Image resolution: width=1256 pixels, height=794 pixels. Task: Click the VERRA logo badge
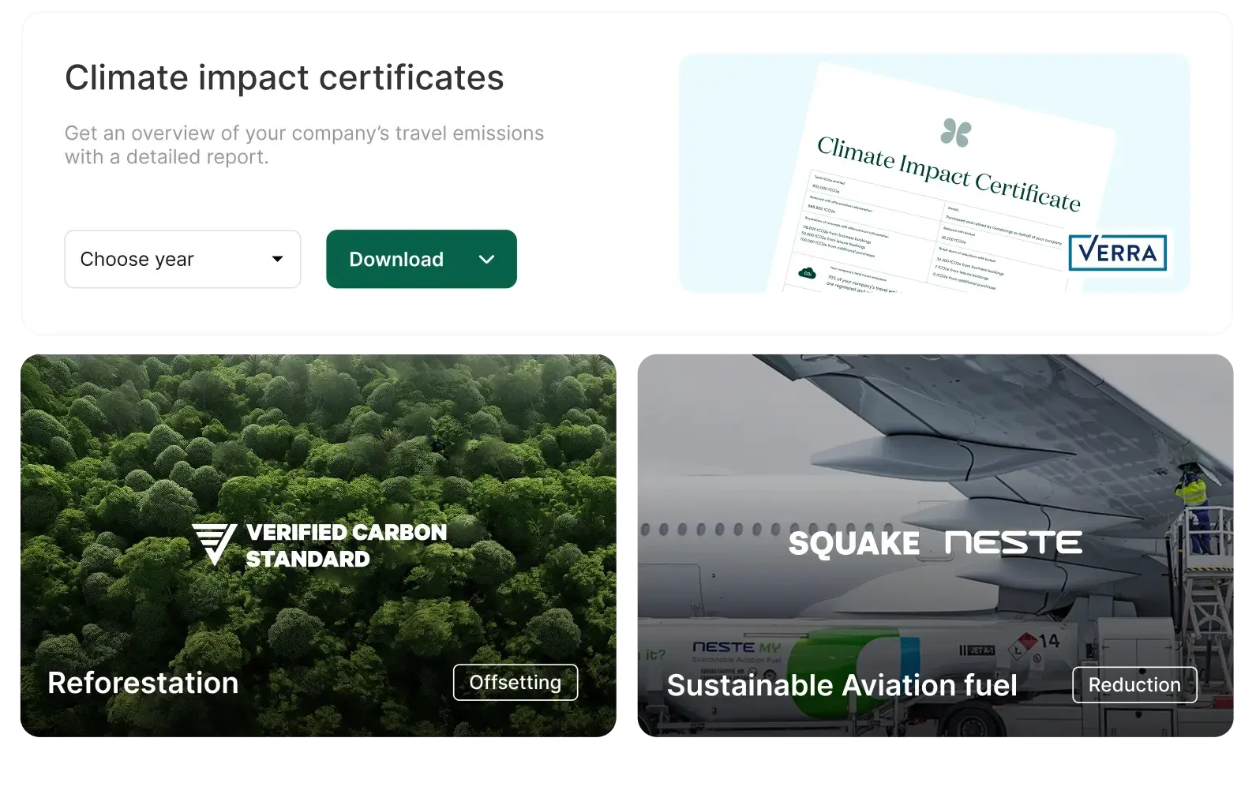click(1117, 253)
